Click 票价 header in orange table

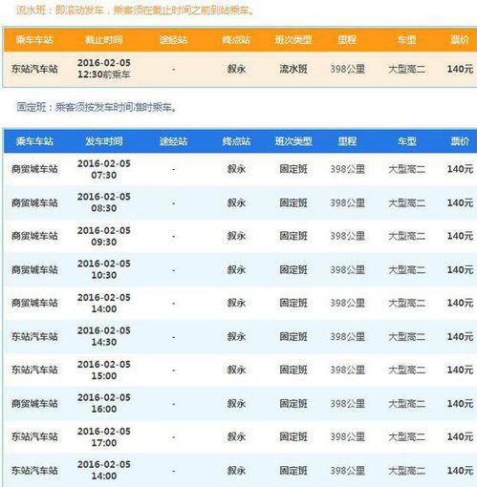coord(460,40)
